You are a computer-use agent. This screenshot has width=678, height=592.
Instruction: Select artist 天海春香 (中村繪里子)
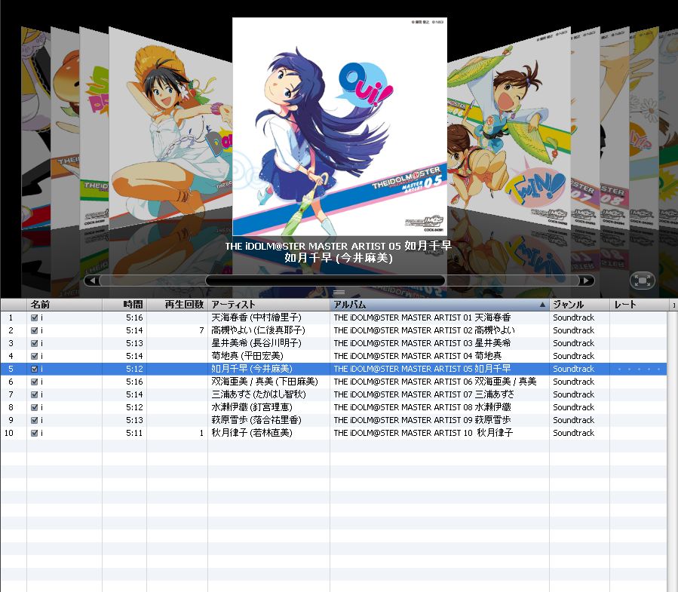(256, 317)
